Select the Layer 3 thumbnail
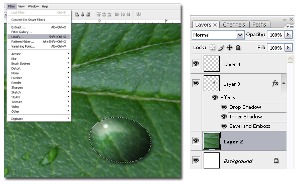This screenshot has height=184, width=301. (x=212, y=83)
